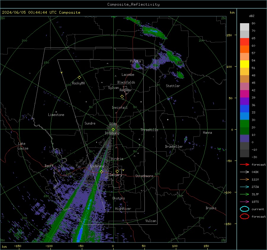Screen dimensions: 267x250
Task: Pick purple swatch between 39 and 36
Action: (244, 101)
